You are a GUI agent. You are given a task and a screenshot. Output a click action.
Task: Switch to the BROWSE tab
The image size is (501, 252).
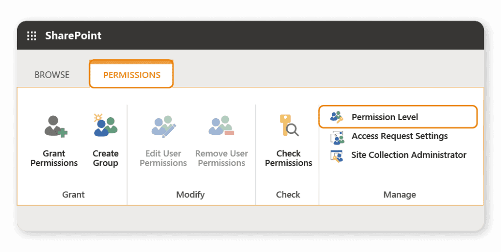52,75
